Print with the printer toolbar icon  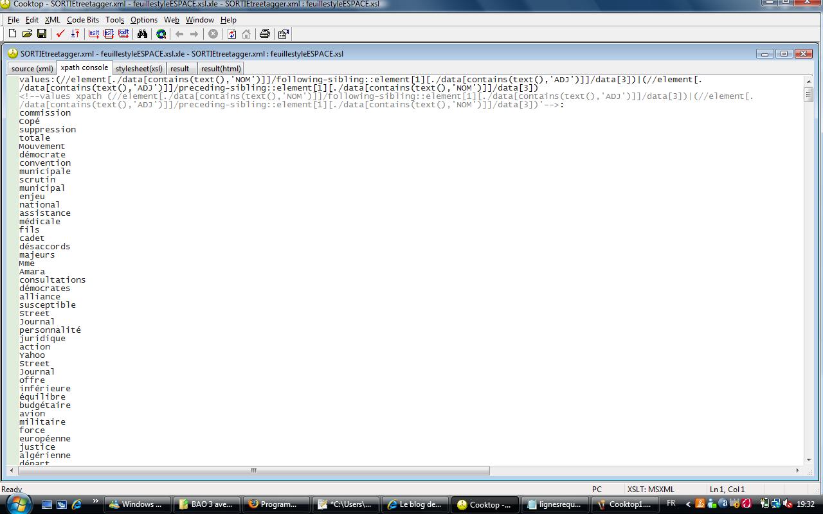pyautogui.click(x=264, y=34)
